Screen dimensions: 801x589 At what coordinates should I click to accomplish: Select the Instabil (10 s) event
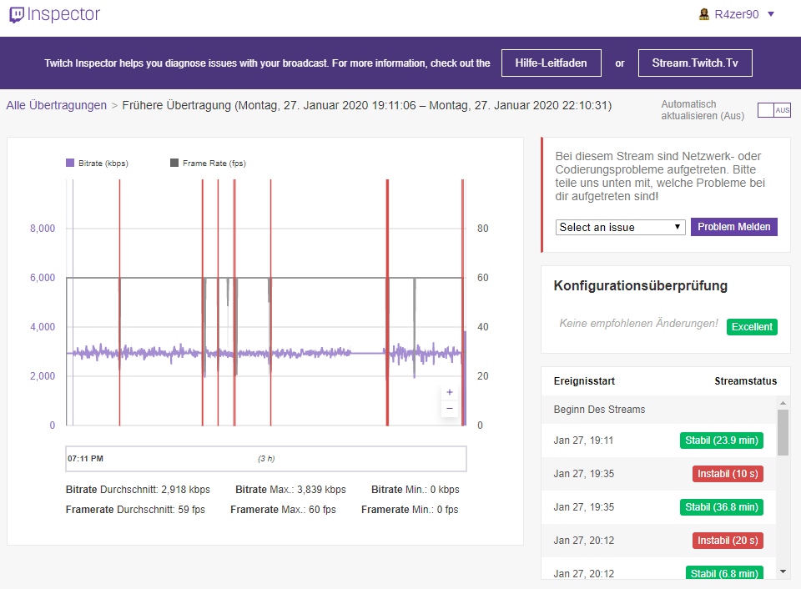point(728,474)
